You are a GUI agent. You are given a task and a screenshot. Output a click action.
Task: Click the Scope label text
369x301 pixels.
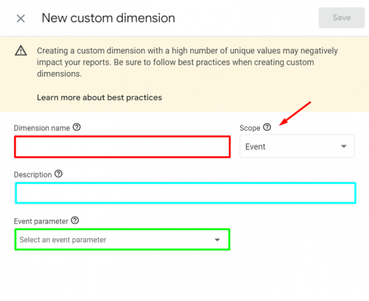[x=250, y=128]
